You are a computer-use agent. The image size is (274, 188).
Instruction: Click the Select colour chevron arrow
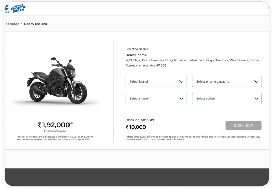tap(256, 98)
